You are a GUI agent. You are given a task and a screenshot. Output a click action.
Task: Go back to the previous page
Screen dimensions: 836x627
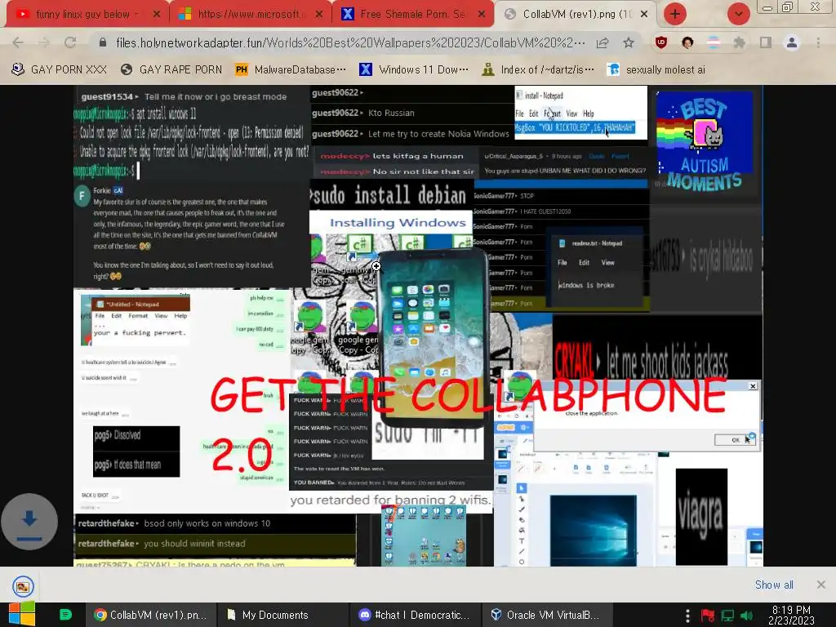[x=18, y=42]
